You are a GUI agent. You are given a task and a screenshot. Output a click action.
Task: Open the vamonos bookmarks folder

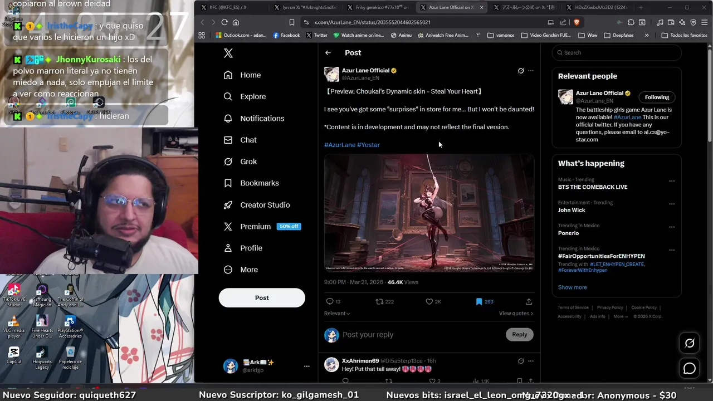click(501, 35)
